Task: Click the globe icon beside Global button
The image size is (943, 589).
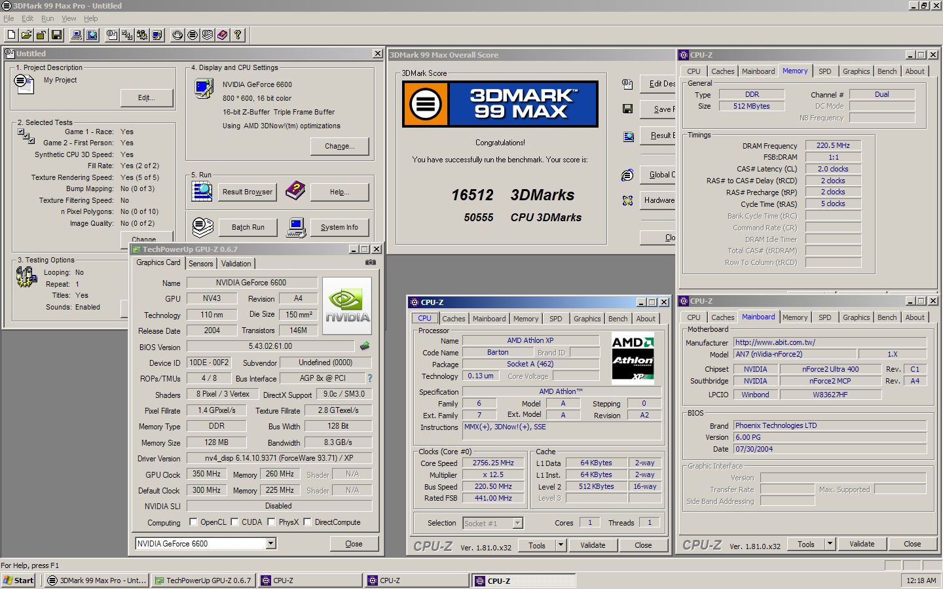Action: click(x=627, y=175)
